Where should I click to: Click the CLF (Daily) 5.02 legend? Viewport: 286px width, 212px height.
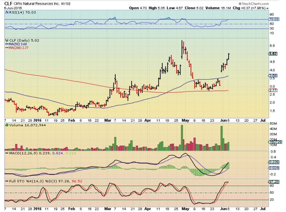point(24,40)
